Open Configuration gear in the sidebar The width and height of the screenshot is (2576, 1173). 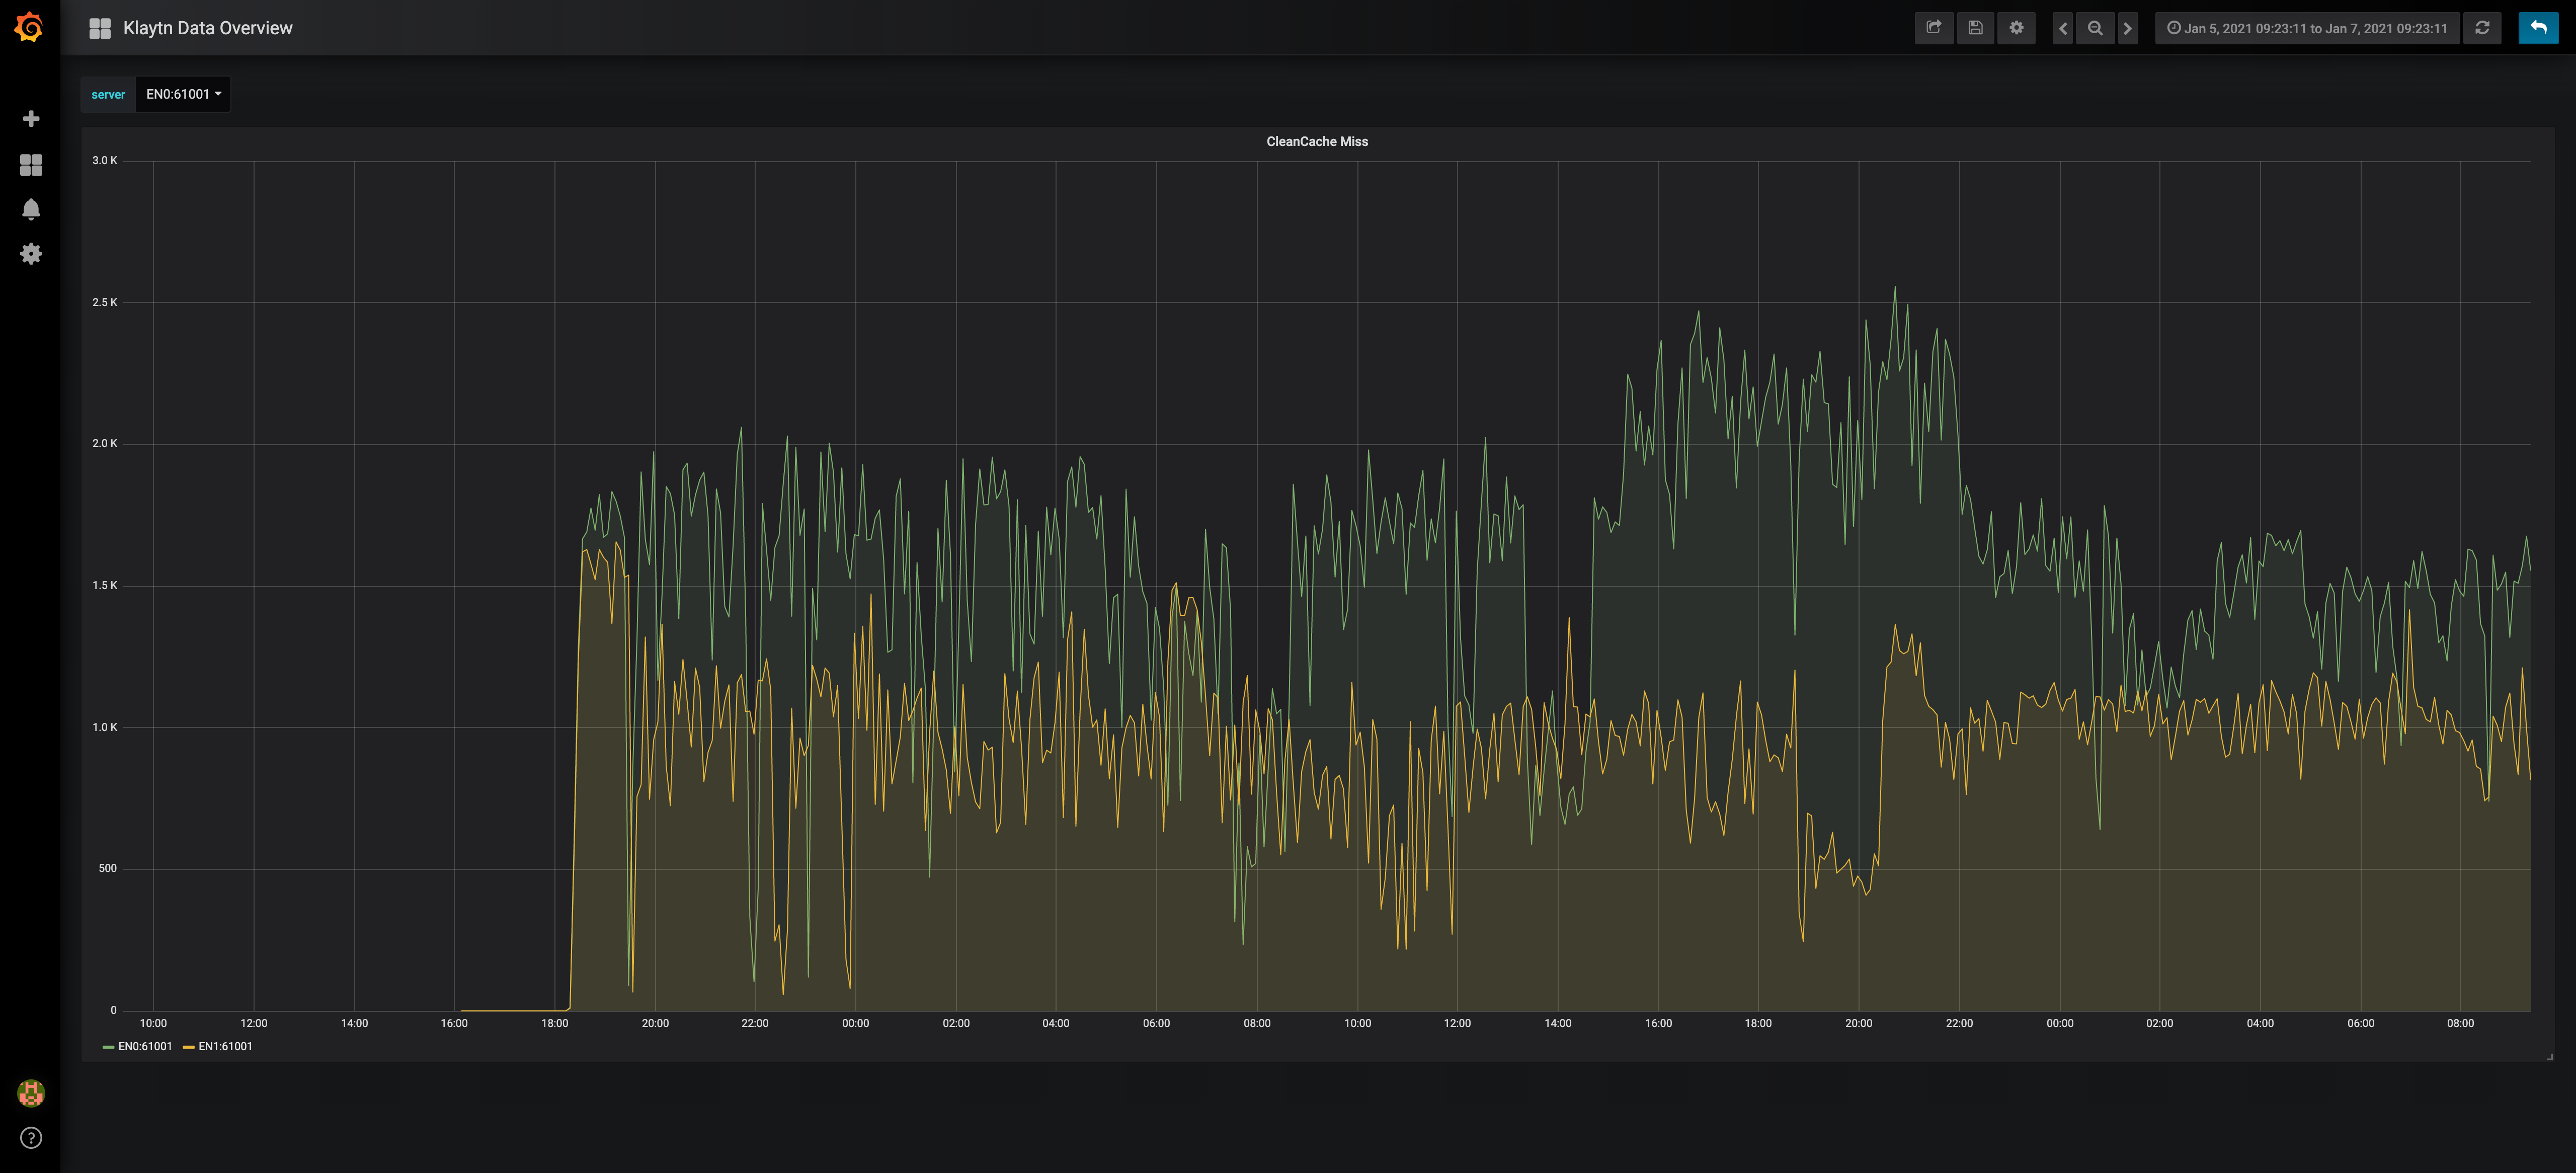tap(31, 254)
